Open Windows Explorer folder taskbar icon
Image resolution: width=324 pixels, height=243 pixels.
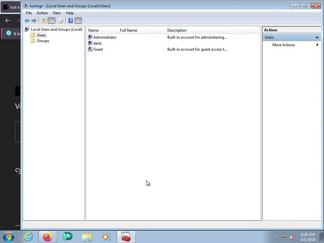tap(87, 237)
